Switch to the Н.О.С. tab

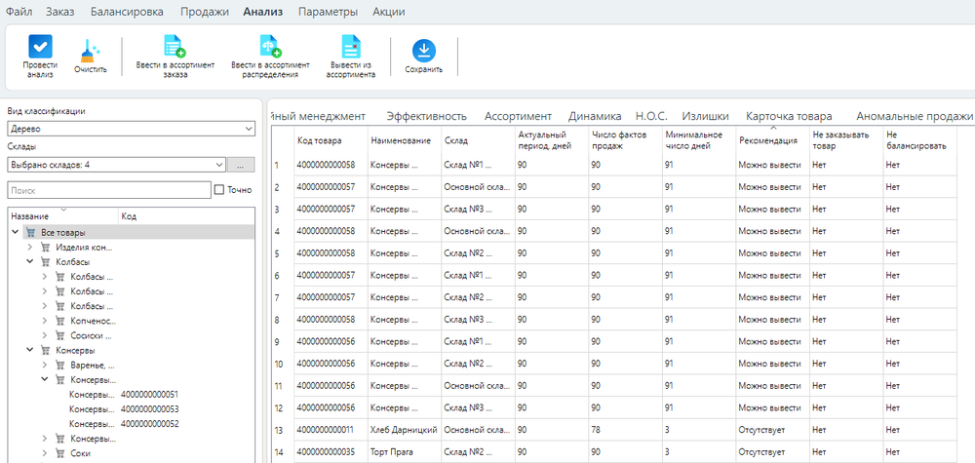coord(651,116)
